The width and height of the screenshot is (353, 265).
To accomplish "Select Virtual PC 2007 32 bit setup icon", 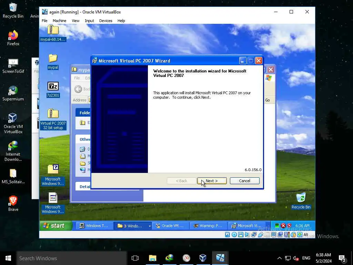I will [53, 119].
